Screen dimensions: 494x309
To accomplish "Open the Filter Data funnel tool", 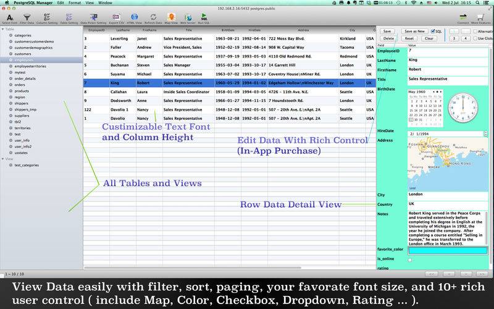I will click(27, 17).
